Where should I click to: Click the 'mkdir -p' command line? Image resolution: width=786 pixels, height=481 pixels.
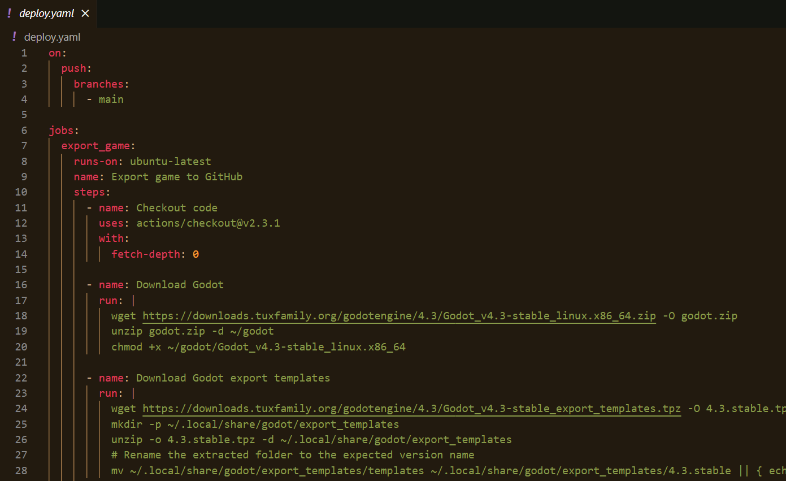tap(255, 424)
